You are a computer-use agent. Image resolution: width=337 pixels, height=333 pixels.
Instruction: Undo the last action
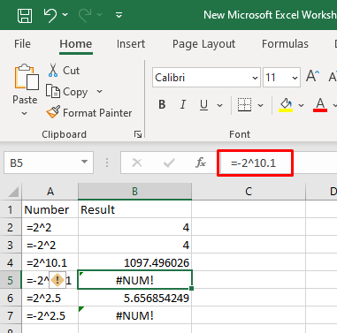50,15
